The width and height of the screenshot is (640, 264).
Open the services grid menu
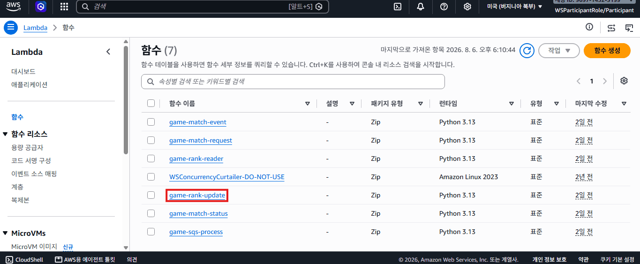point(64,7)
